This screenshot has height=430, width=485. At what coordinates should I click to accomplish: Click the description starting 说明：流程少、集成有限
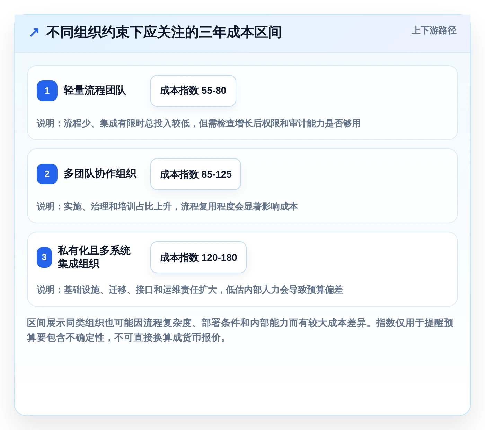coord(199,123)
